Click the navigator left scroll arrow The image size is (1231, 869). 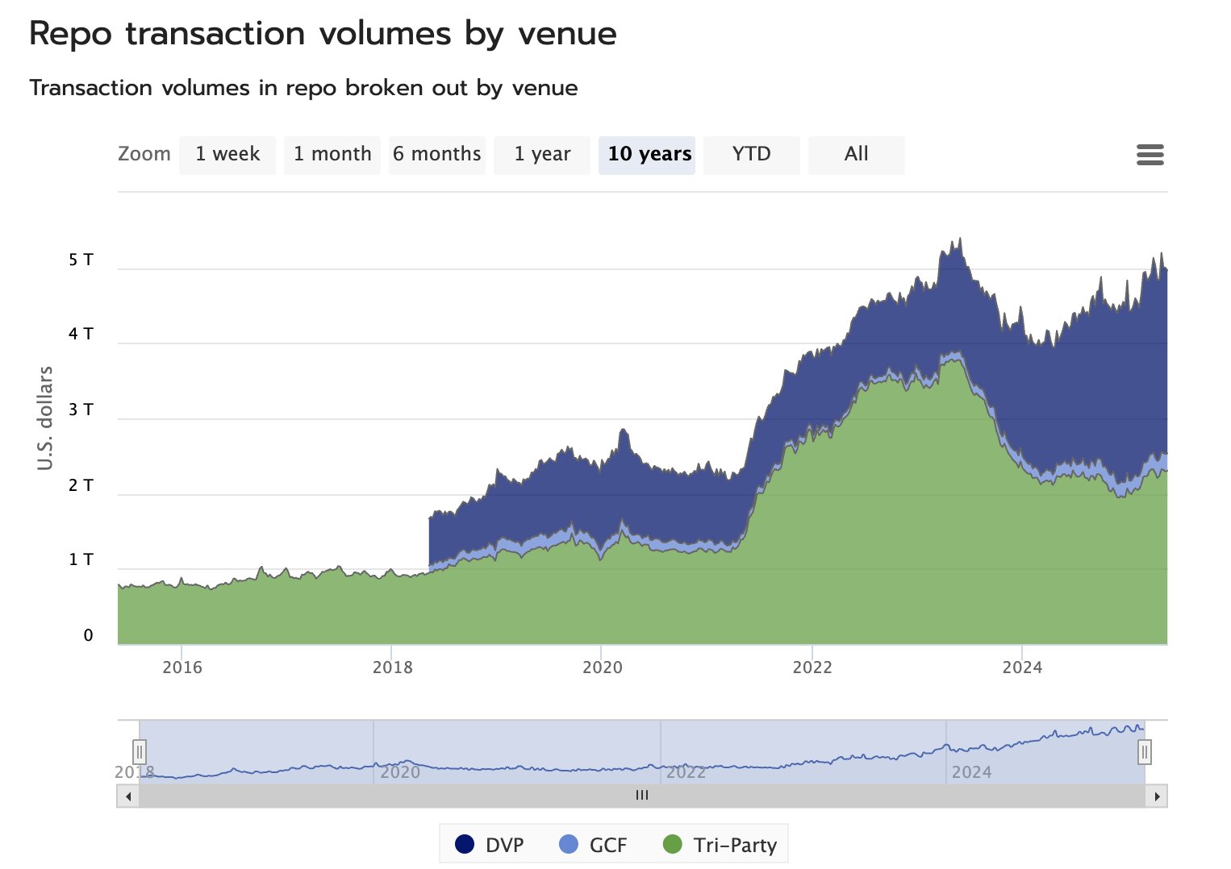coord(127,796)
